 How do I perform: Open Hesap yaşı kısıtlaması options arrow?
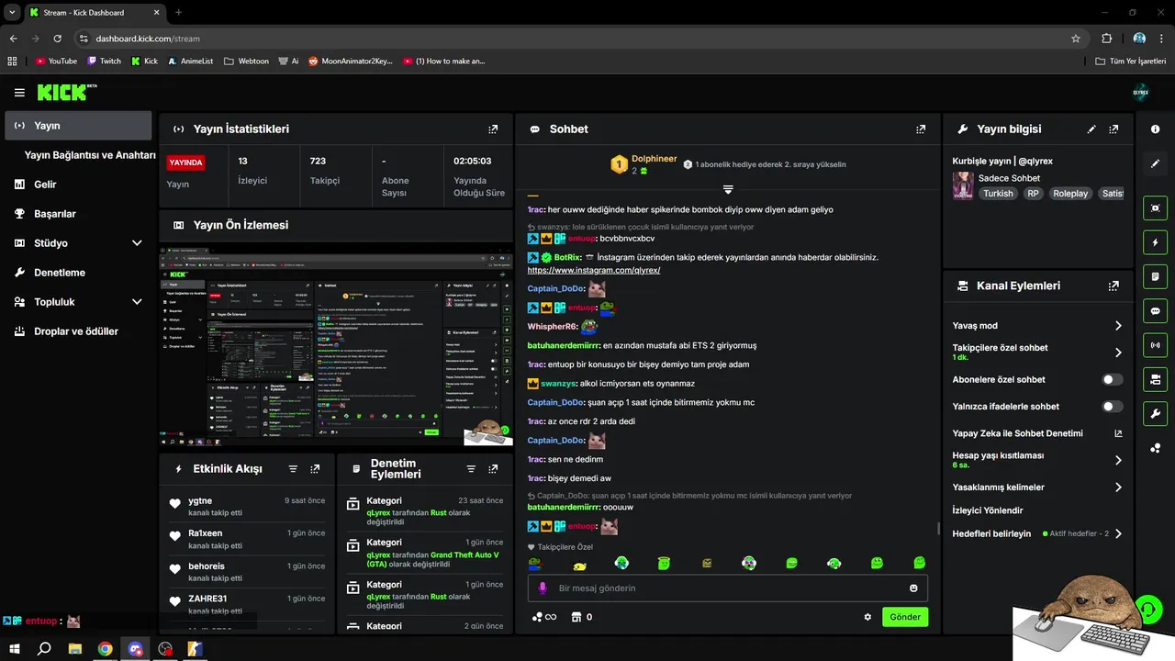point(1118,460)
